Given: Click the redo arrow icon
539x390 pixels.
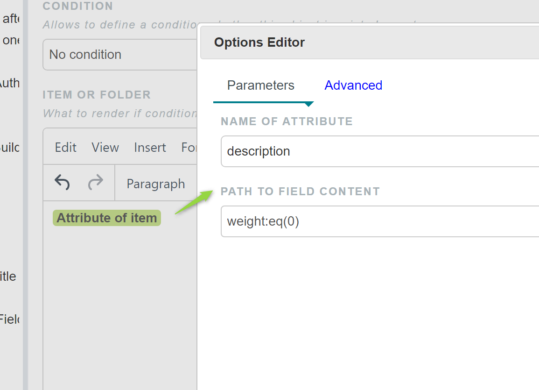Looking at the screenshot, I should (95, 183).
